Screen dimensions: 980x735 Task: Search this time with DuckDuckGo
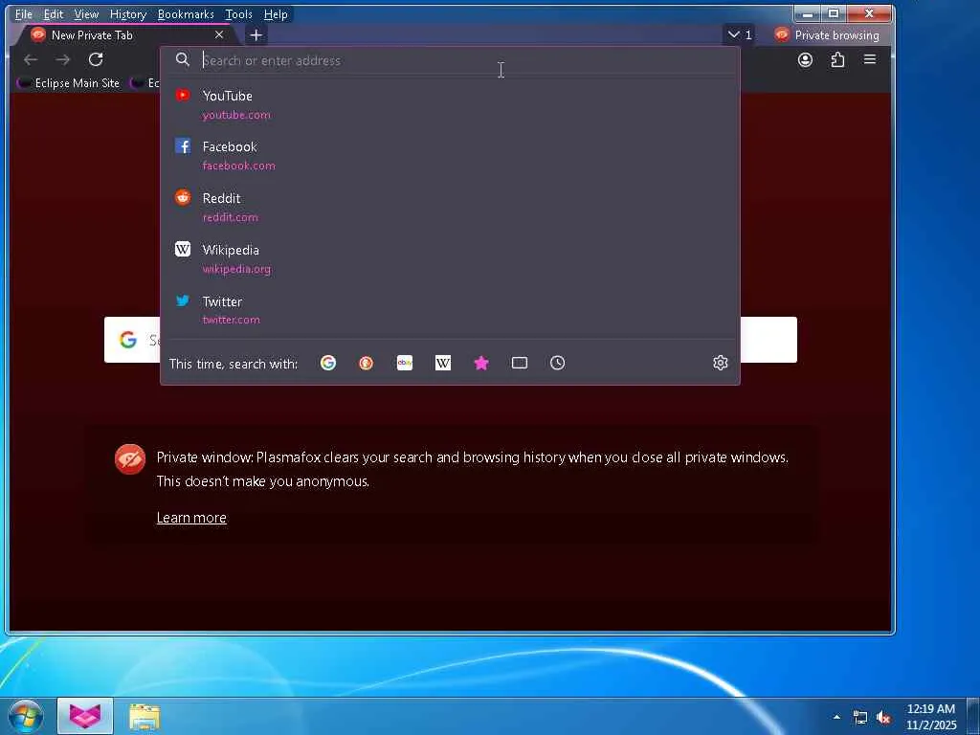coord(367,363)
